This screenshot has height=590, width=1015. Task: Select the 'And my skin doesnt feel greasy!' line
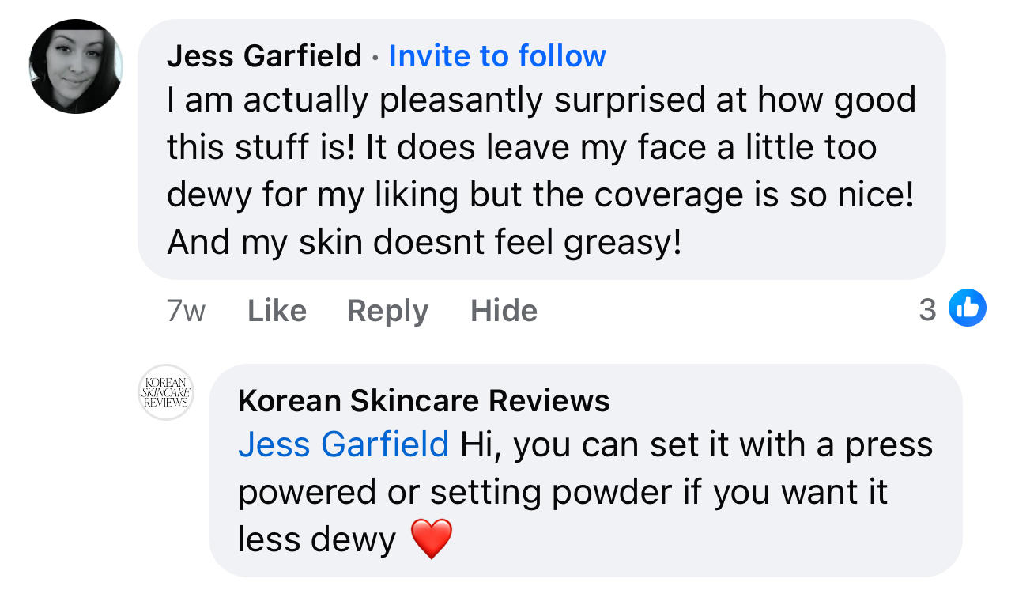coord(424,243)
